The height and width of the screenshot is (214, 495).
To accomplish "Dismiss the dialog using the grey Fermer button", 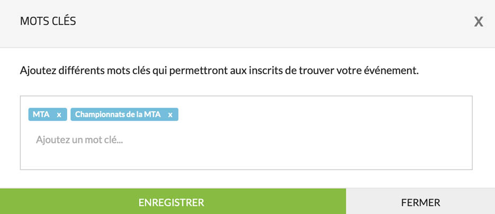I will (x=420, y=202).
